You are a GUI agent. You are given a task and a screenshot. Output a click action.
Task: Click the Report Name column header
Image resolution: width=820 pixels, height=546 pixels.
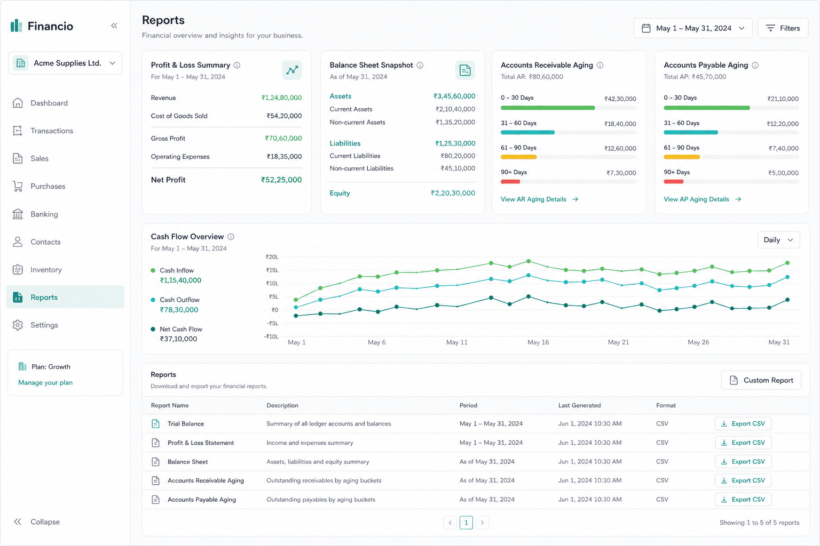tap(170, 405)
